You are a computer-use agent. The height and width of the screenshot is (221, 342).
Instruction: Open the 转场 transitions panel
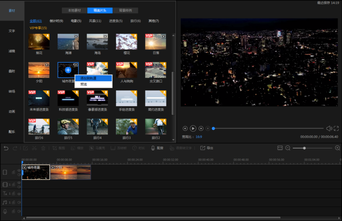coord(12,91)
